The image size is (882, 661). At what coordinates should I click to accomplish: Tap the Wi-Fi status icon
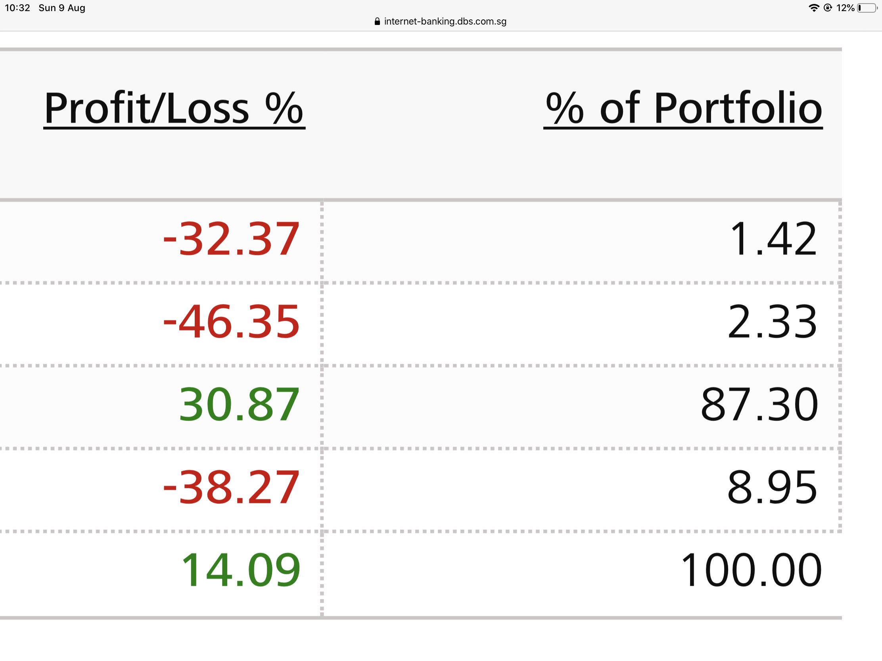[x=813, y=8]
